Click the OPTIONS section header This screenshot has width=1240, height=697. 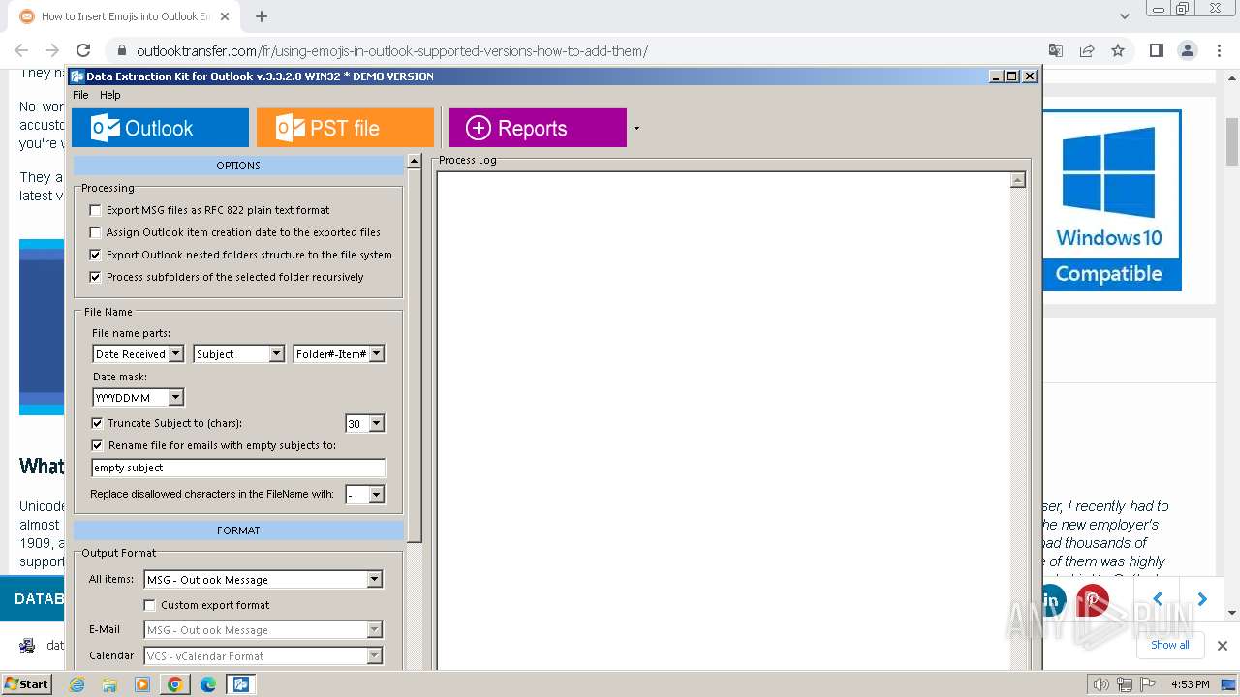click(x=238, y=166)
